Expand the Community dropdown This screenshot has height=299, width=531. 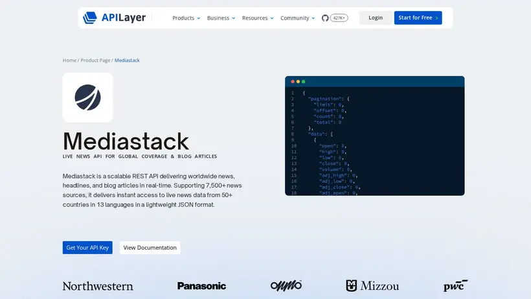click(x=298, y=18)
